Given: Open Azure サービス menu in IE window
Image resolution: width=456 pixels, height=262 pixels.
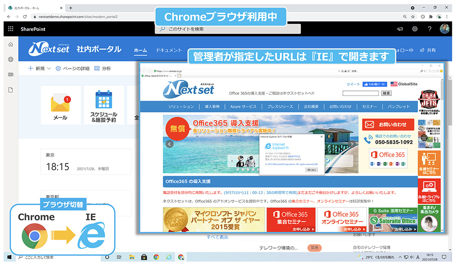Looking at the screenshot, I should click(244, 106).
